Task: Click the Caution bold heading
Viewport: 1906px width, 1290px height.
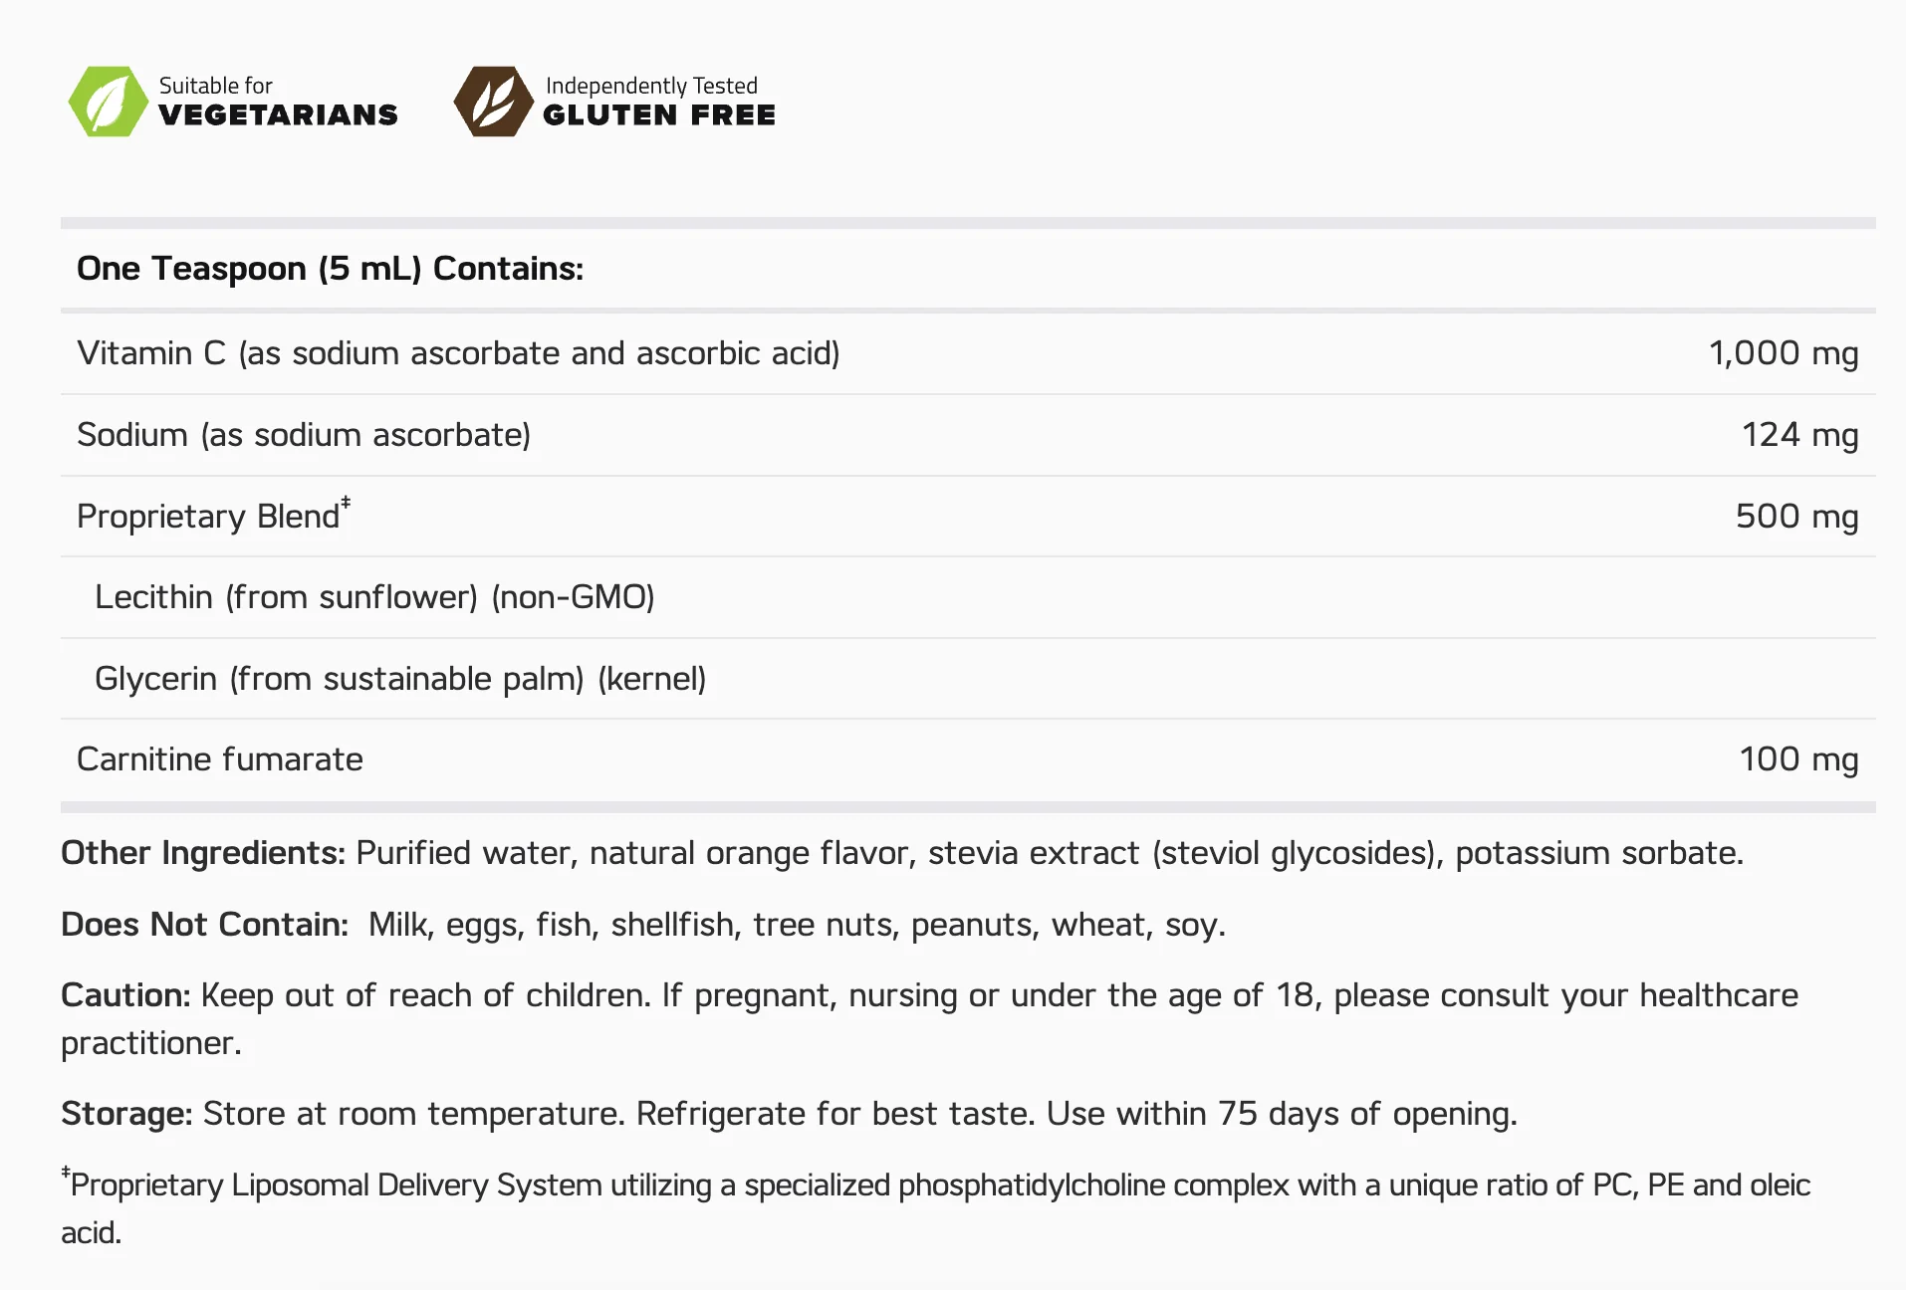Action: (x=125, y=995)
